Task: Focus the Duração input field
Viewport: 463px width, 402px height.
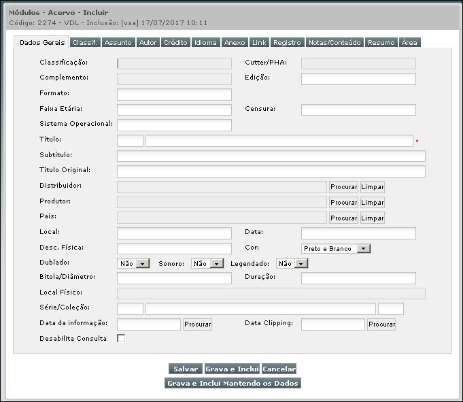Action: (x=358, y=278)
